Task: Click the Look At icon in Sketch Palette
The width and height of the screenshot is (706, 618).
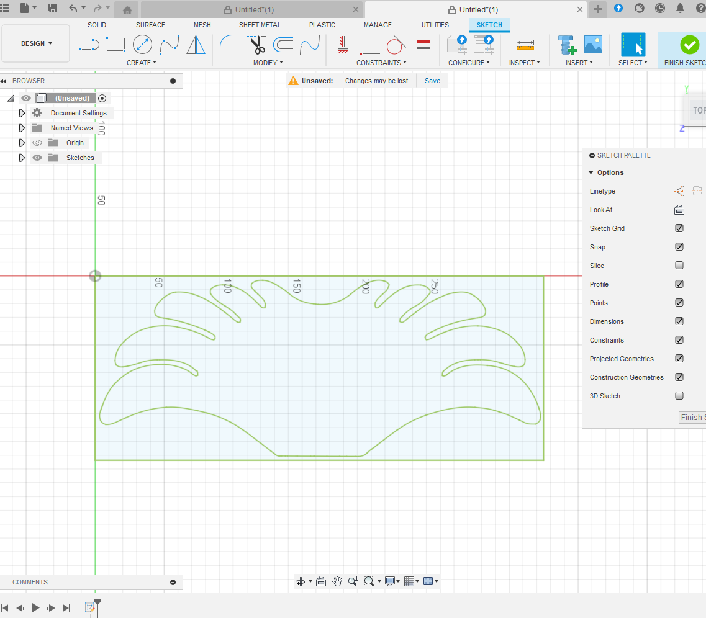Action: (x=679, y=210)
